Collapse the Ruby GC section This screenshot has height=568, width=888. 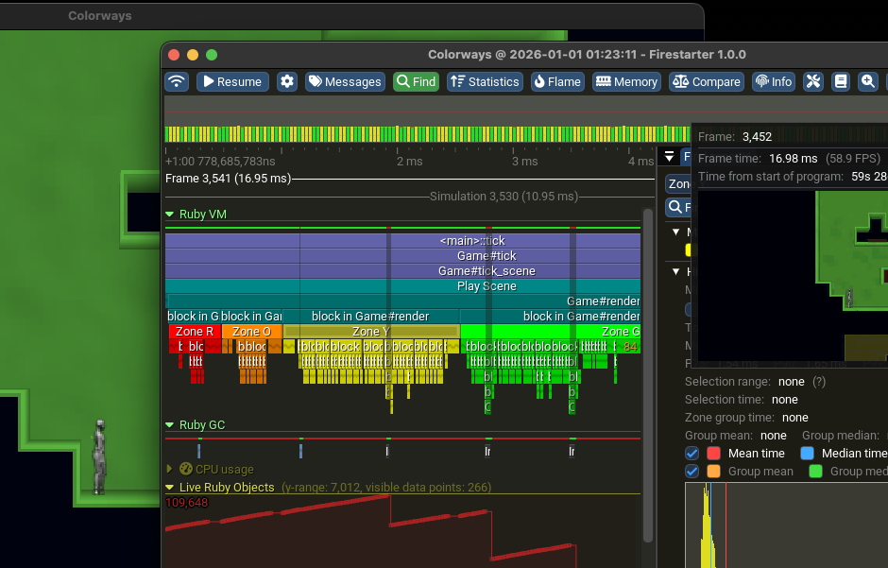pos(170,425)
